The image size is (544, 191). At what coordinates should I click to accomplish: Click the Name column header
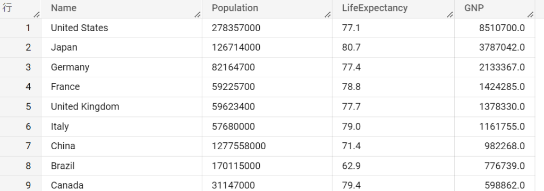[122, 8]
